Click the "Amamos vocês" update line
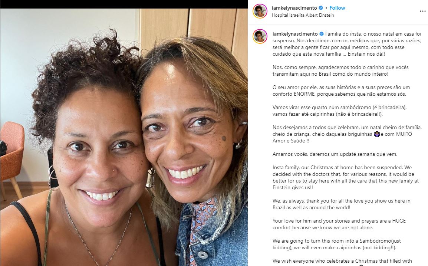Viewport: 428px width, 266px height. (x=335, y=154)
